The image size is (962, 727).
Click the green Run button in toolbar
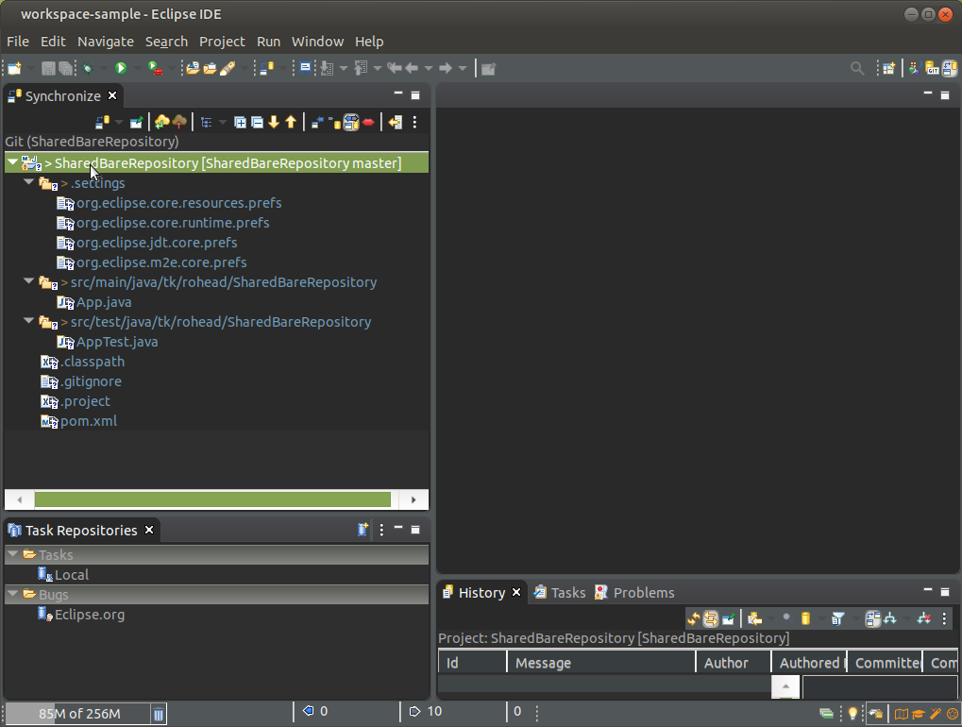click(x=121, y=68)
